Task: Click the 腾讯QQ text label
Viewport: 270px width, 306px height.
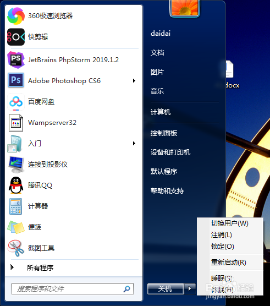Action: point(40,185)
